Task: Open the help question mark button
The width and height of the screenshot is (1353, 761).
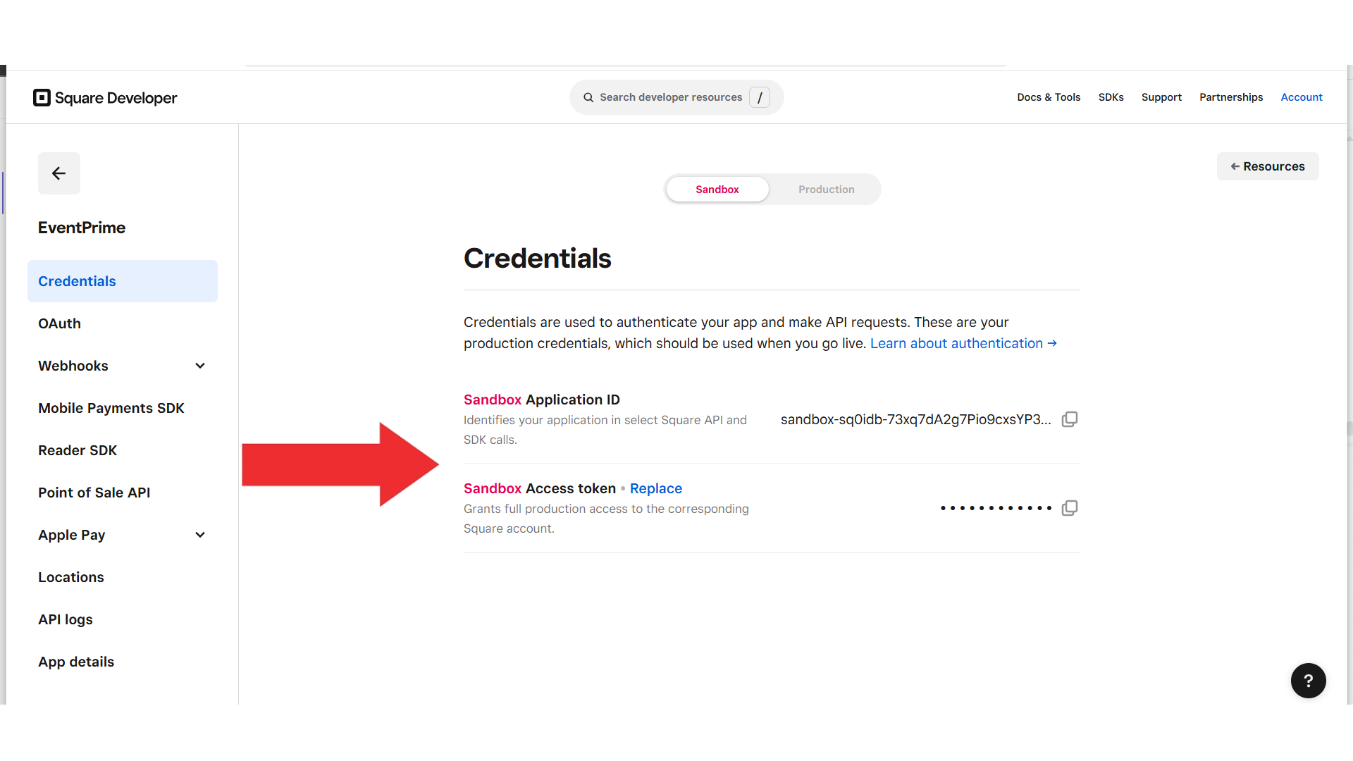Action: click(1308, 681)
